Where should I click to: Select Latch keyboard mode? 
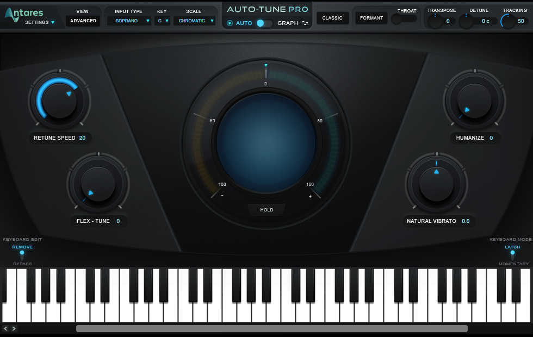[x=512, y=247]
